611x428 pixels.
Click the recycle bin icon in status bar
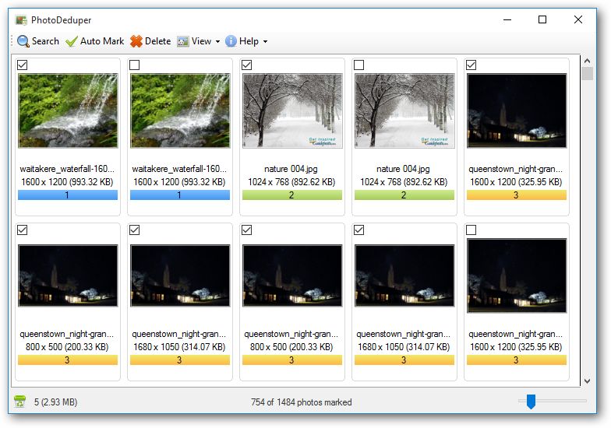click(x=20, y=402)
